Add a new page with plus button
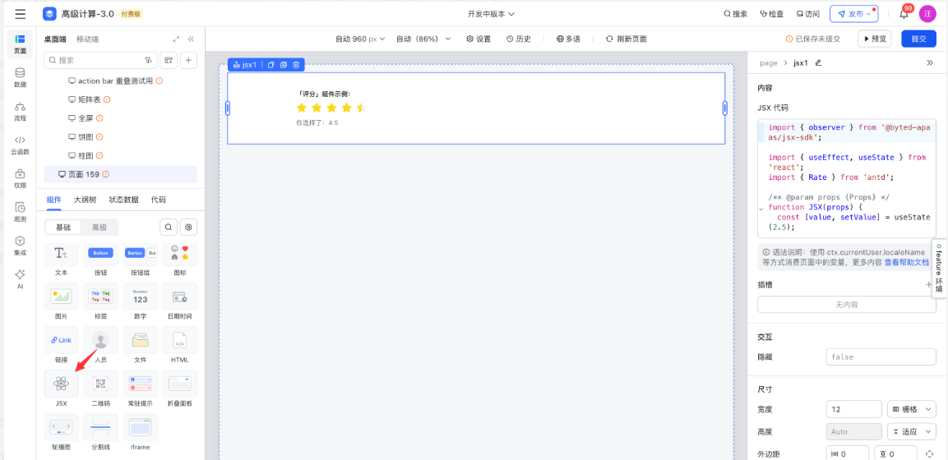Viewport: 948px width, 460px height. pyautogui.click(x=188, y=60)
